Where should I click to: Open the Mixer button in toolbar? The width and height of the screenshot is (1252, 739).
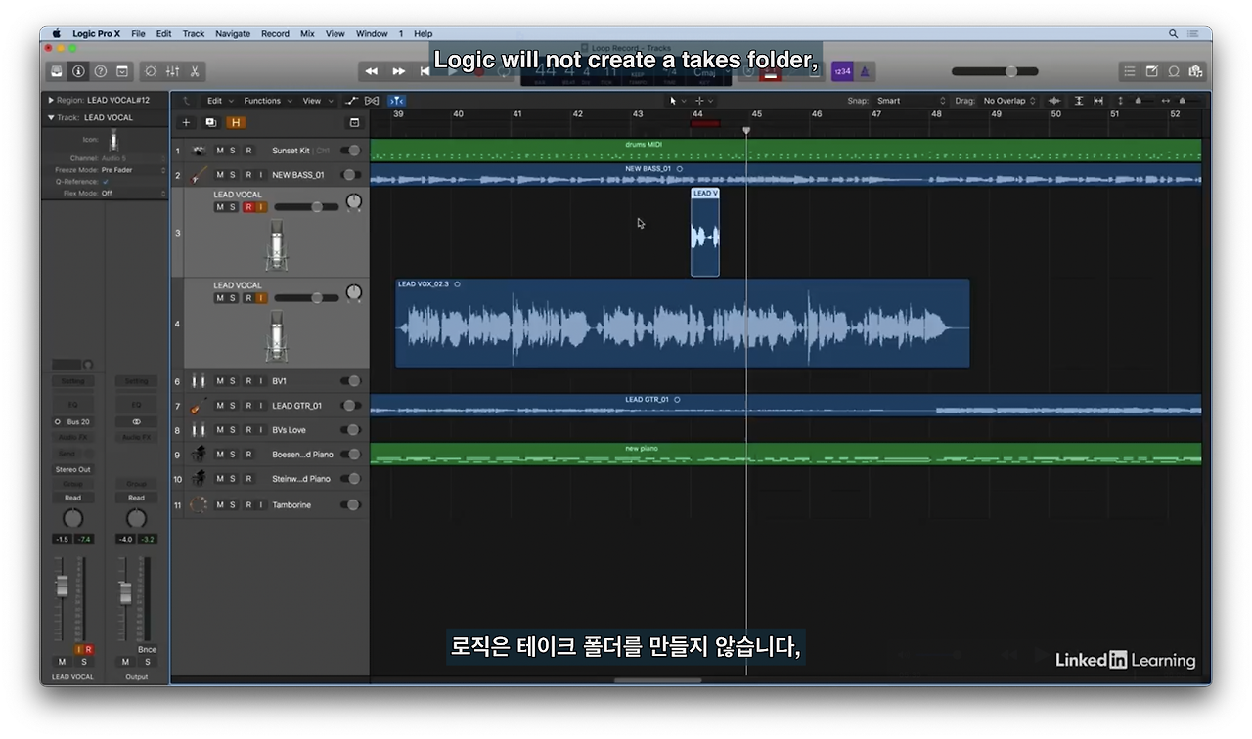point(173,71)
